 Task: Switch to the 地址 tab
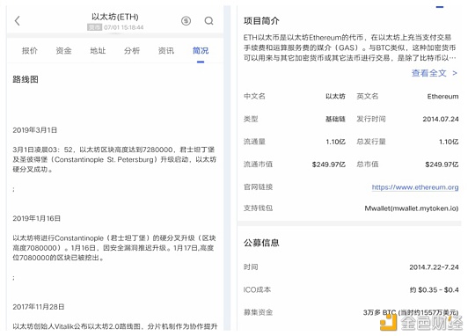[x=98, y=51]
